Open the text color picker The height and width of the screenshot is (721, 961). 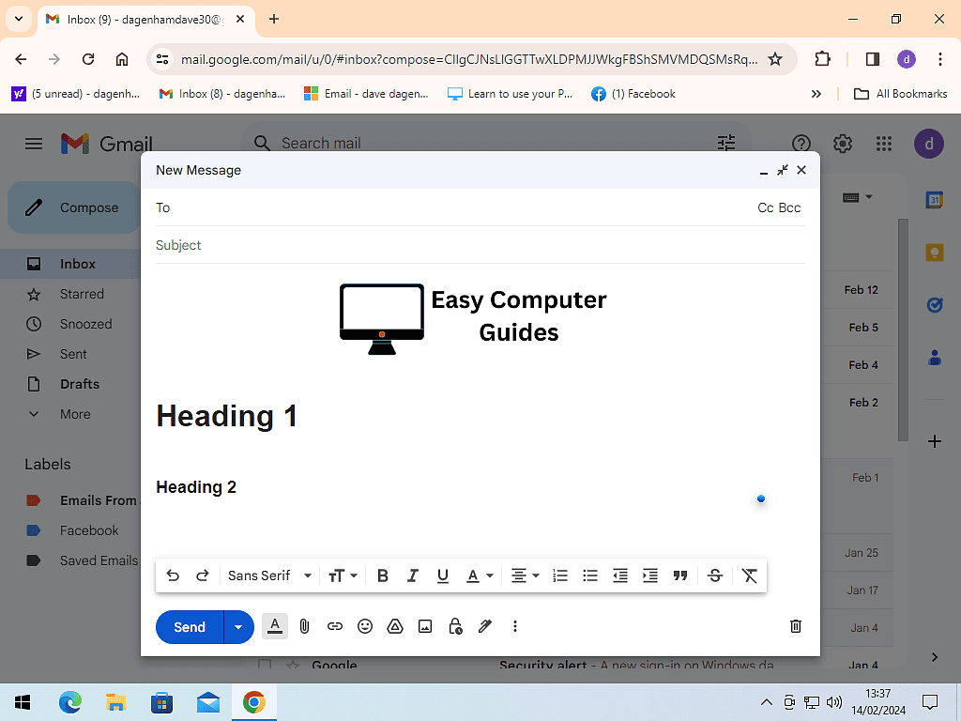coord(480,575)
